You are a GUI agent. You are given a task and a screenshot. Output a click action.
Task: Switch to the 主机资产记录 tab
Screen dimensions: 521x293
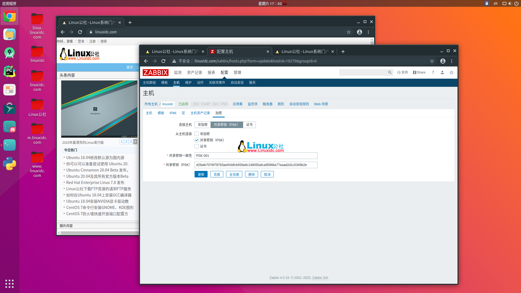(x=200, y=113)
